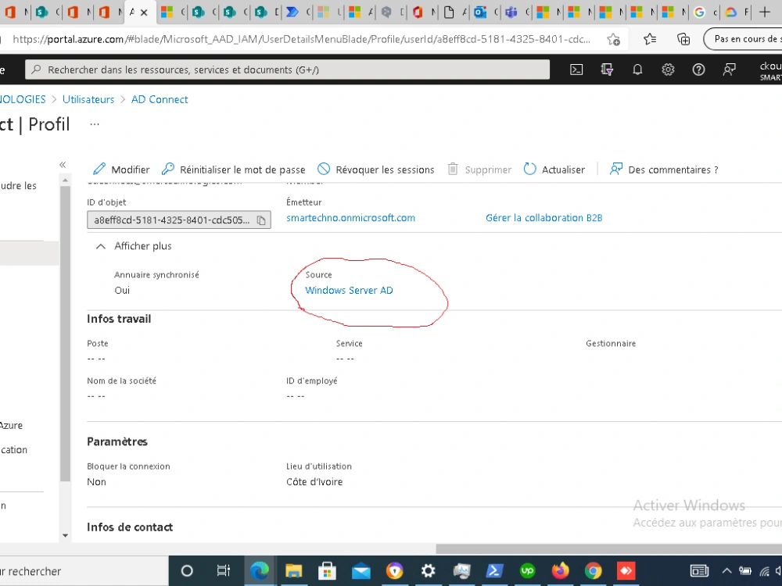Open Microsoft Store from the taskbar
Viewport: 782px width, 586px height.
point(327,571)
